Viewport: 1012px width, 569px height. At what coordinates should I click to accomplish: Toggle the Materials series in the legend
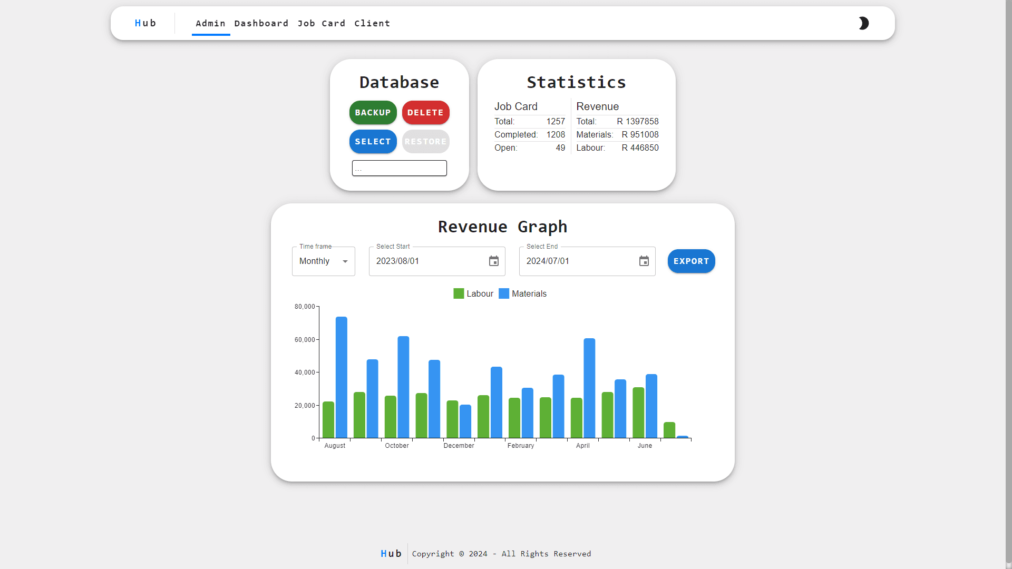(523, 294)
